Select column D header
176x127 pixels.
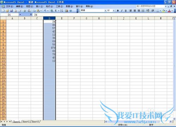[49, 18]
